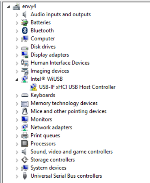Select USB-IF xHCI USB Host Controller entry
This screenshot has height=183, width=150.
pyautogui.click(x=77, y=87)
